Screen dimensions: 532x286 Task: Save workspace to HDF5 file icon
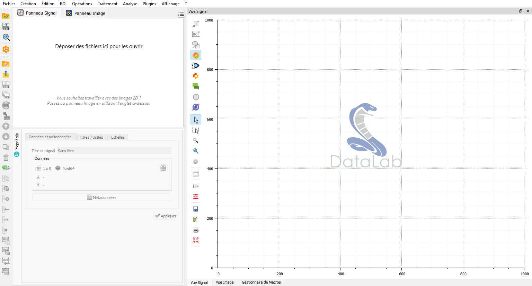(x=6, y=26)
